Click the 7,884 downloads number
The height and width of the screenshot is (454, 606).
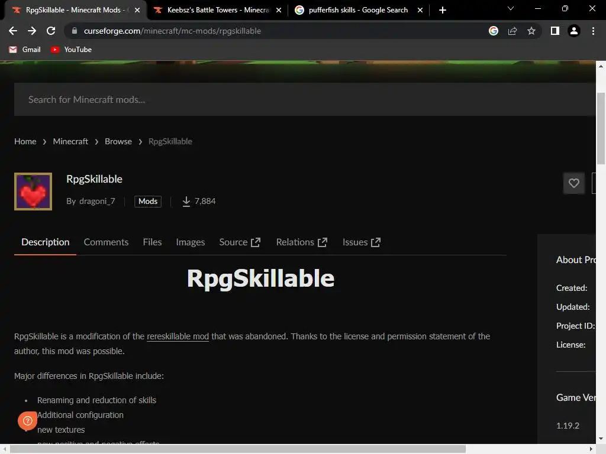click(x=205, y=201)
